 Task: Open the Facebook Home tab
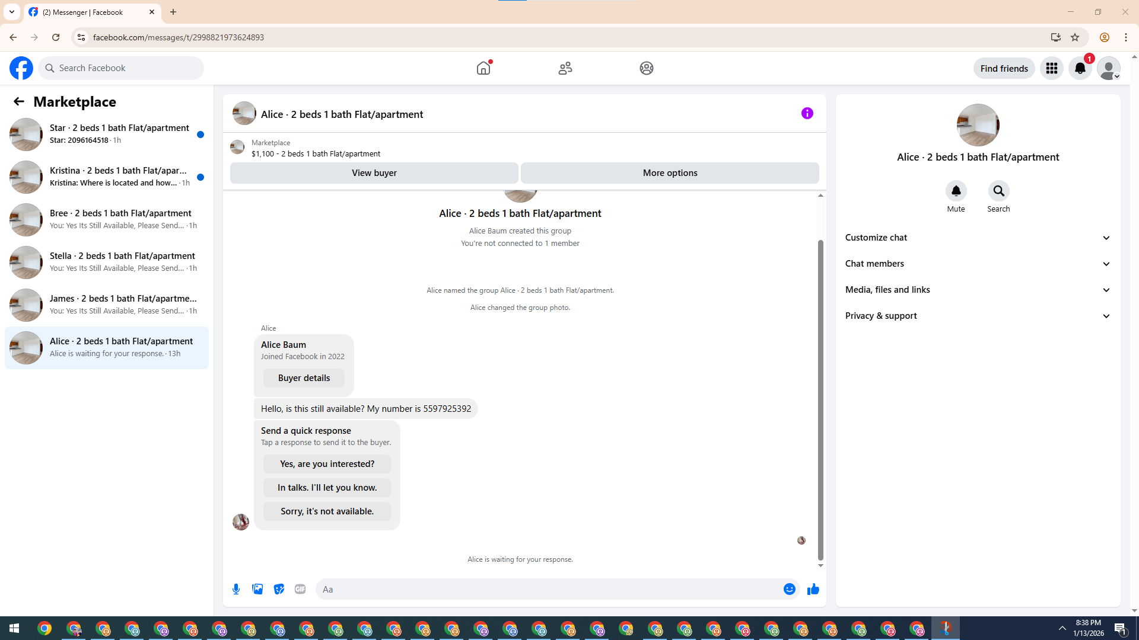click(483, 68)
